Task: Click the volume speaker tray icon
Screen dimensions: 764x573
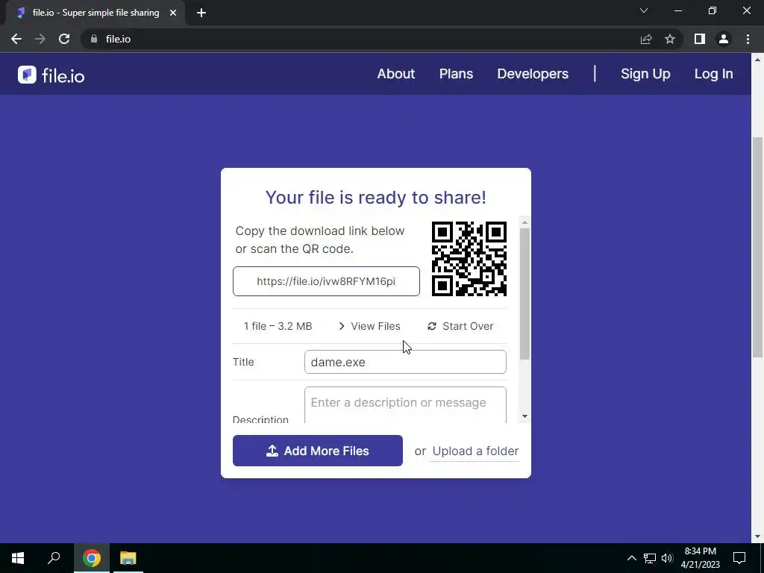Action: point(667,558)
